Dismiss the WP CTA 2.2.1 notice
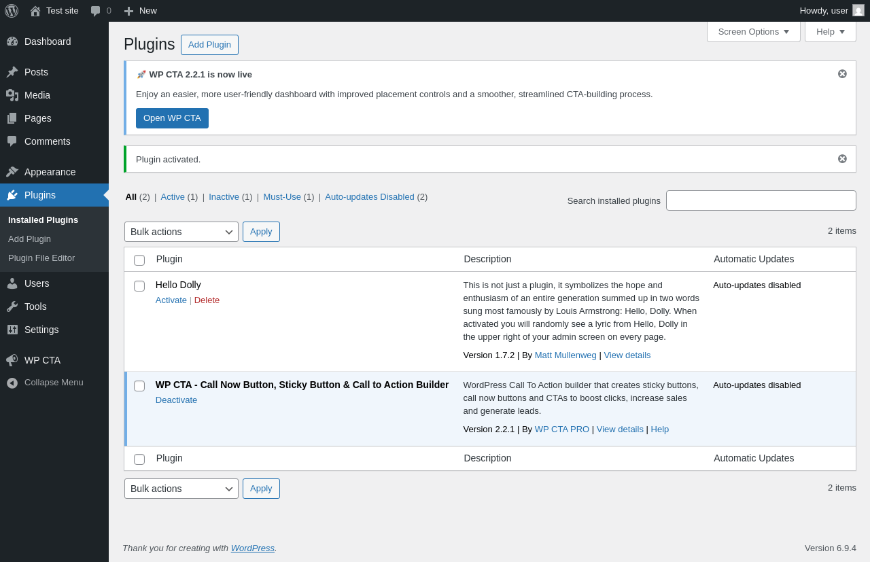Screen dimensions: 870x562 click(x=842, y=74)
